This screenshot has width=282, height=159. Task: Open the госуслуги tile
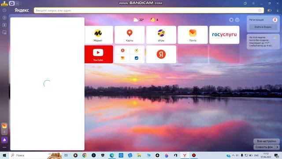click(x=224, y=35)
